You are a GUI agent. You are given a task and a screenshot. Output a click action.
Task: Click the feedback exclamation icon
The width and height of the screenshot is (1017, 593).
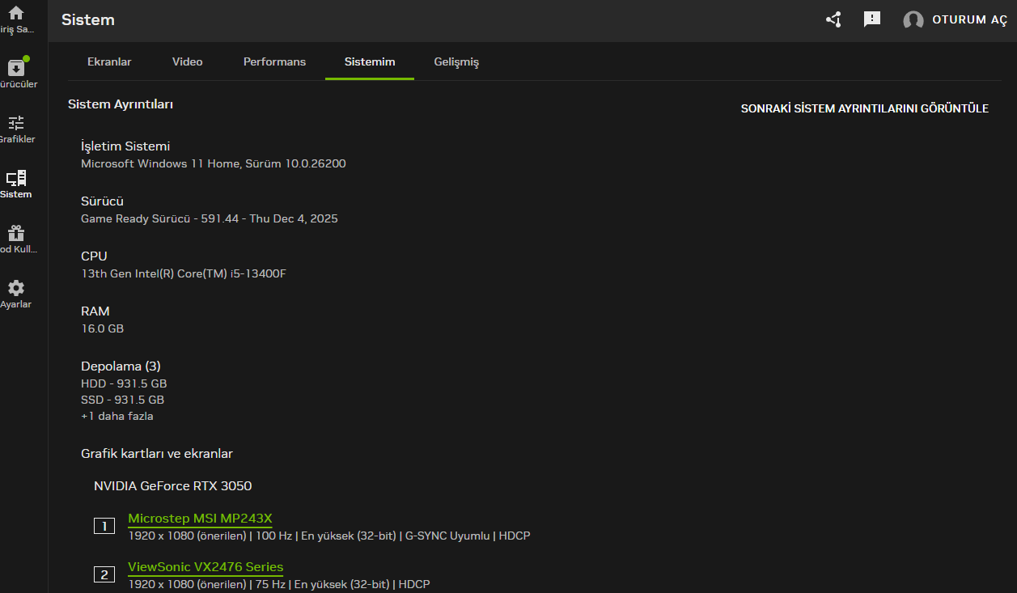tap(872, 19)
